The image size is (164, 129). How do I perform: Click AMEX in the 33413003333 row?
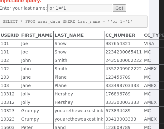pyautogui.click(x=150, y=119)
